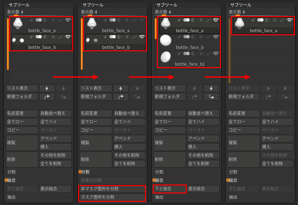Expand 分割 section in fourth panel
298x205 pixels.
pos(233,172)
